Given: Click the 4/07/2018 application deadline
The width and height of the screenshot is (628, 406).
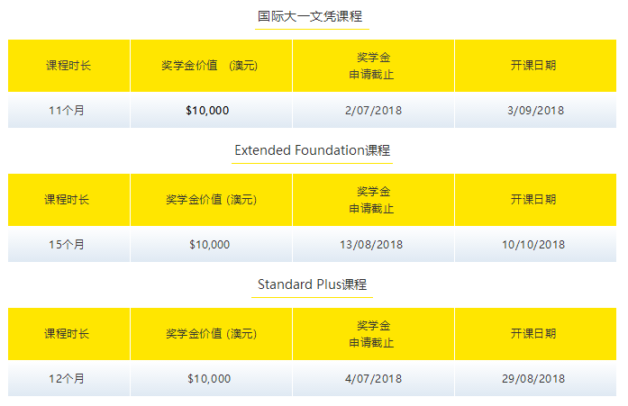Looking at the screenshot, I should coord(371,379).
